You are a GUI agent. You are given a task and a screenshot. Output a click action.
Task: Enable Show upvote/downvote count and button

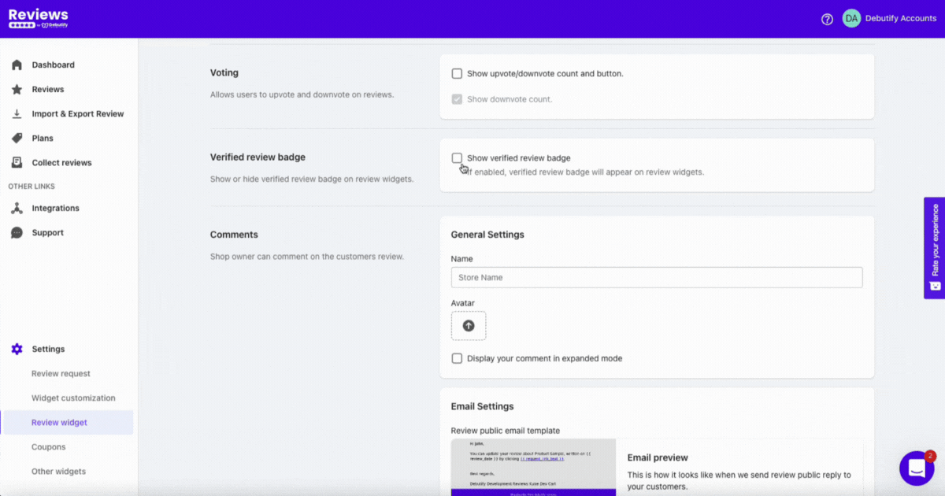pos(457,73)
